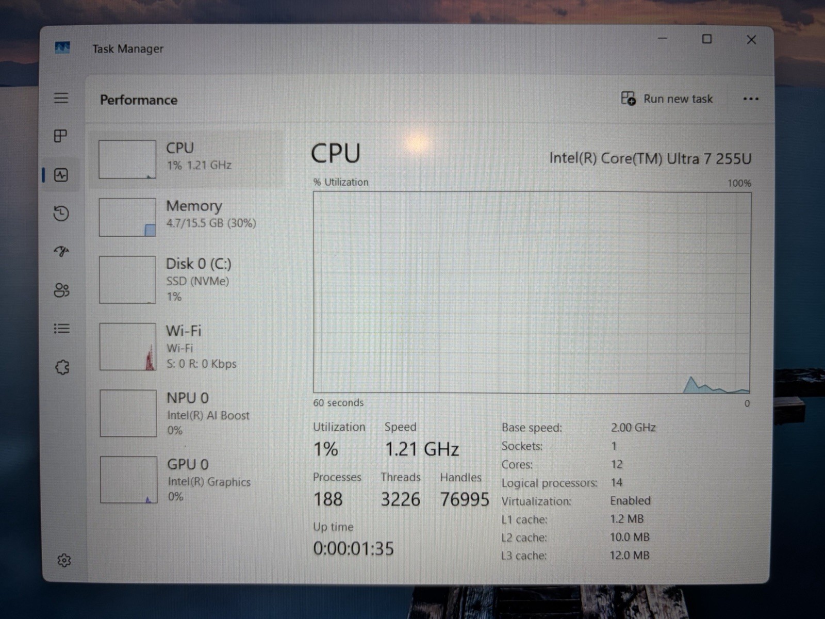Image resolution: width=825 pixels, height=619 pixels.
Task: Open the Details page icon
Action: click(61, 329)
